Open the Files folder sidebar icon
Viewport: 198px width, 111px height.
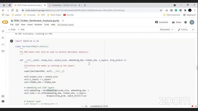[3, 51]
